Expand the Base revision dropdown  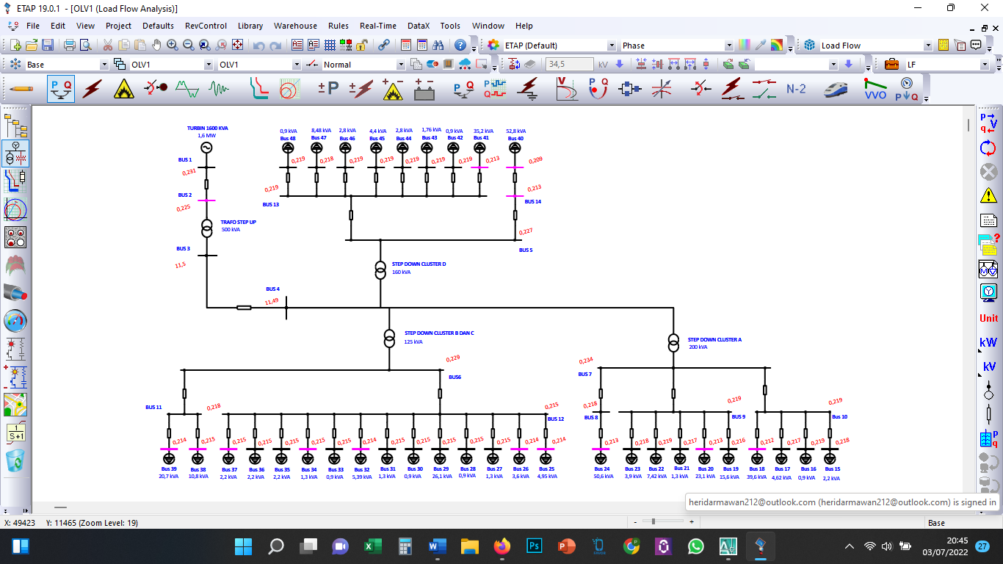point(104,65)
